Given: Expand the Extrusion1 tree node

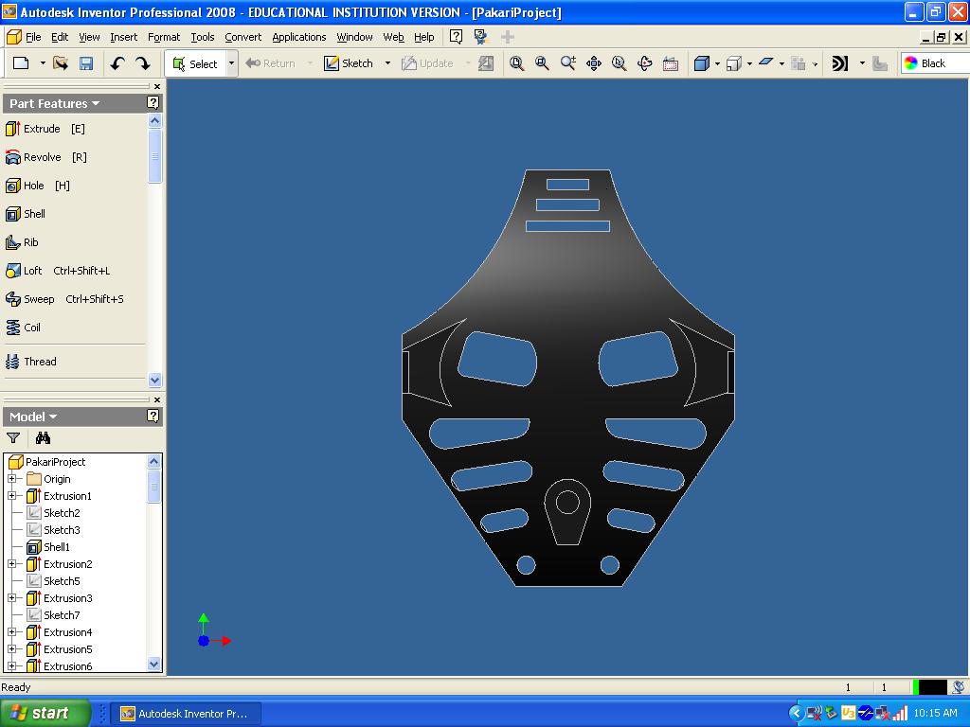Looking at the screenshot, I should tap(13, 496).
